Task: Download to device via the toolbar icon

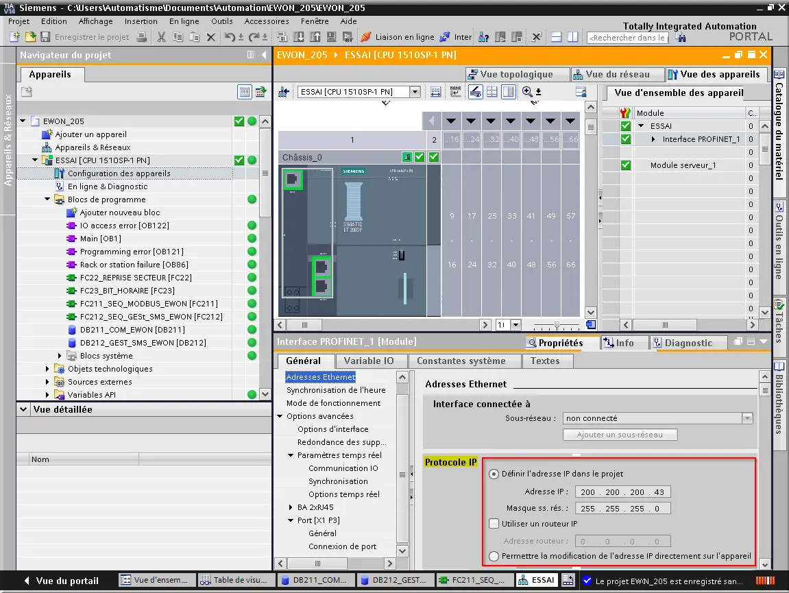Action: (298, 37)
